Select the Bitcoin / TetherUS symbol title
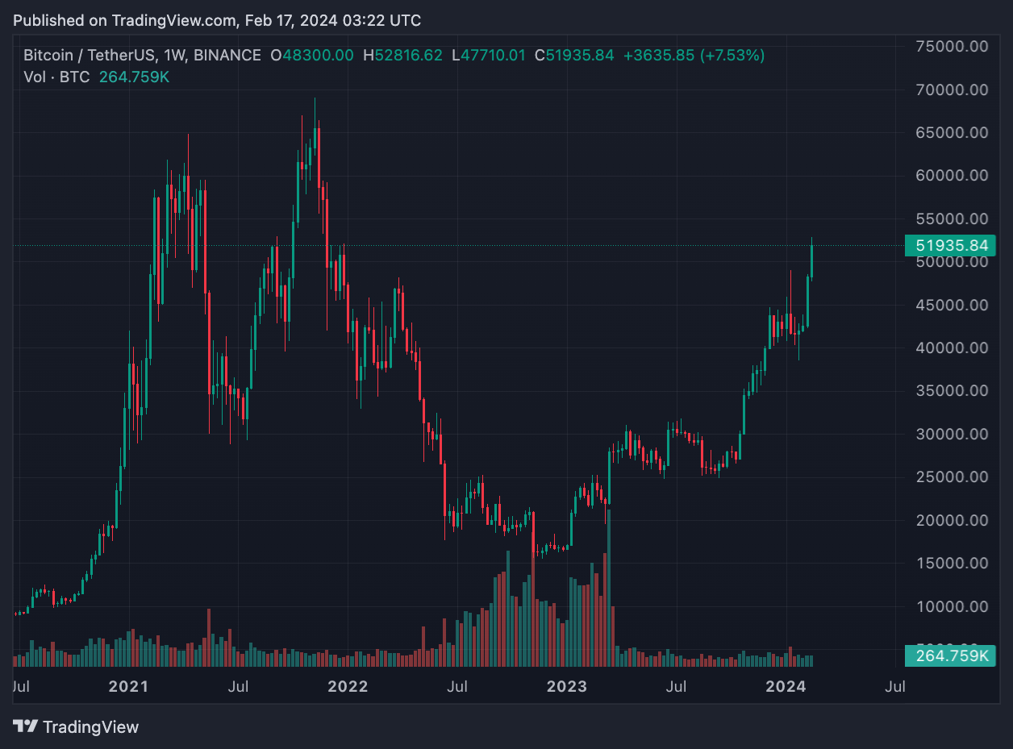The height and width of the screenshot is (749, 1013). (x=89, y=56)
